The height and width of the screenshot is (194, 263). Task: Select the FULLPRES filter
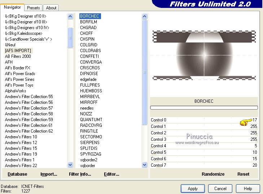click(x=90, y=85)
